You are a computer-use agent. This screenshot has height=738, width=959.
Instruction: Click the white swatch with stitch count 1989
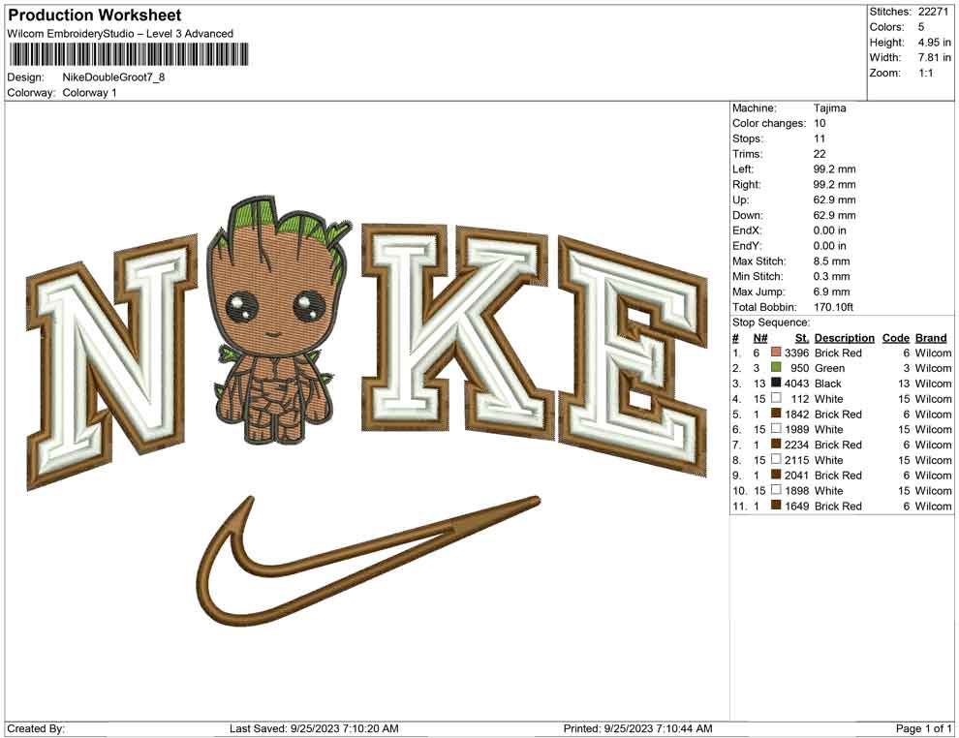click(x=776, y=429)
